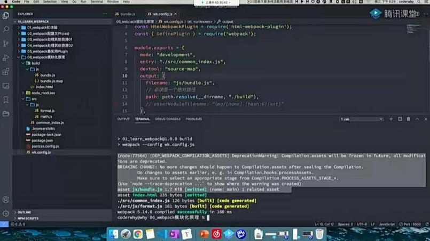Open NetEase Music from the Dock

pyautogui.click(x=216, y=234)
